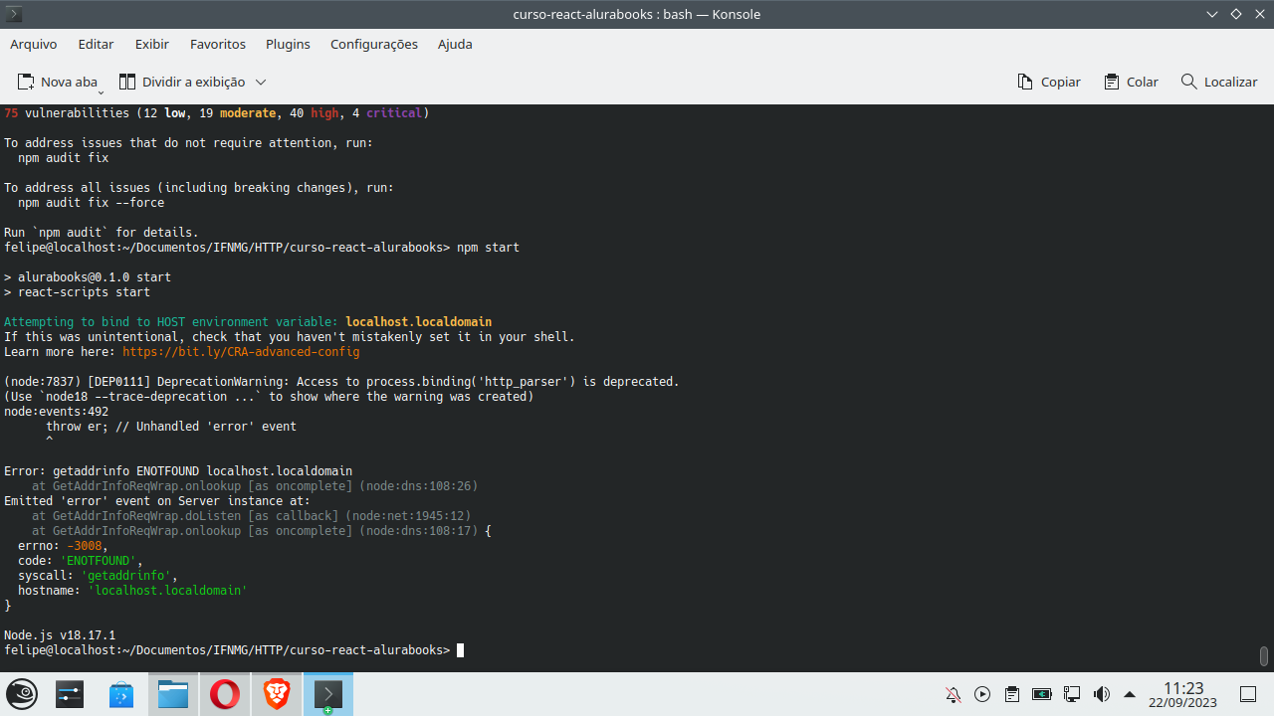The image size is (1274, 716).
Task: Open the Localizar search tool
Action: [x=1219, y=82]
